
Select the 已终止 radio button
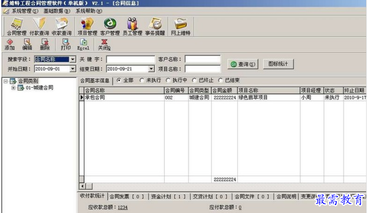tap(194, 80)
